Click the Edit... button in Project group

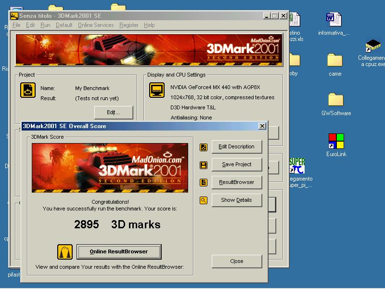(114, 113)
